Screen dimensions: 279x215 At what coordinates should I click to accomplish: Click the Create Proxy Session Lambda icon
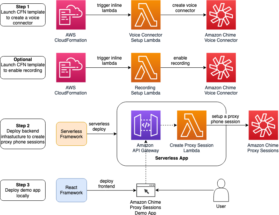click(192, 125)
